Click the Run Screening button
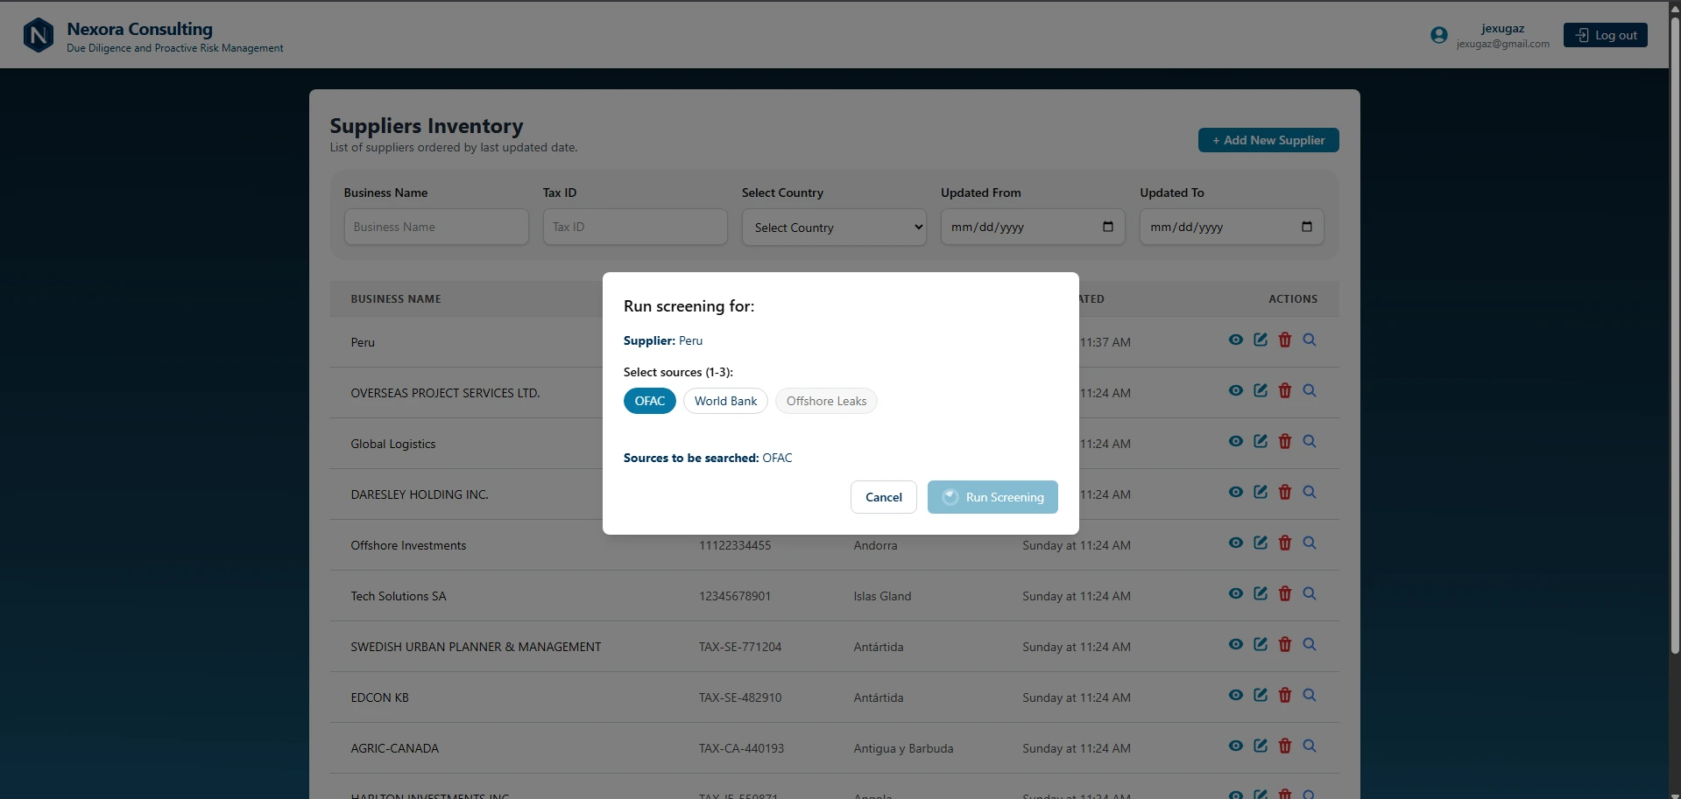Screen dimensions: 1681x799 (992, 497)
